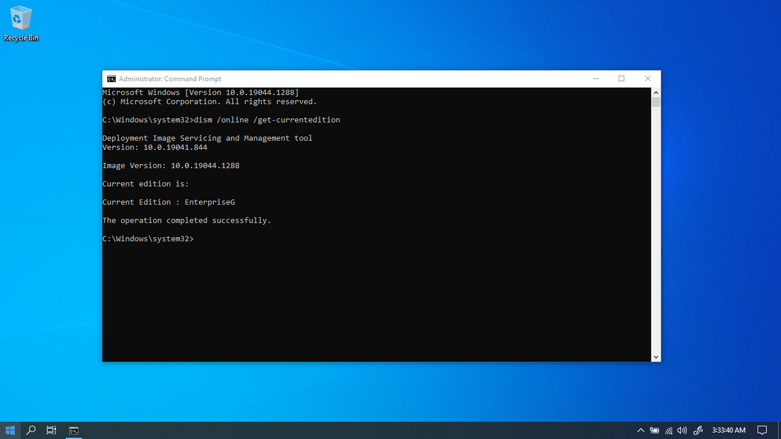Show hidden tray icons chevron
781x439 pixels.
[x=641, y=430]
